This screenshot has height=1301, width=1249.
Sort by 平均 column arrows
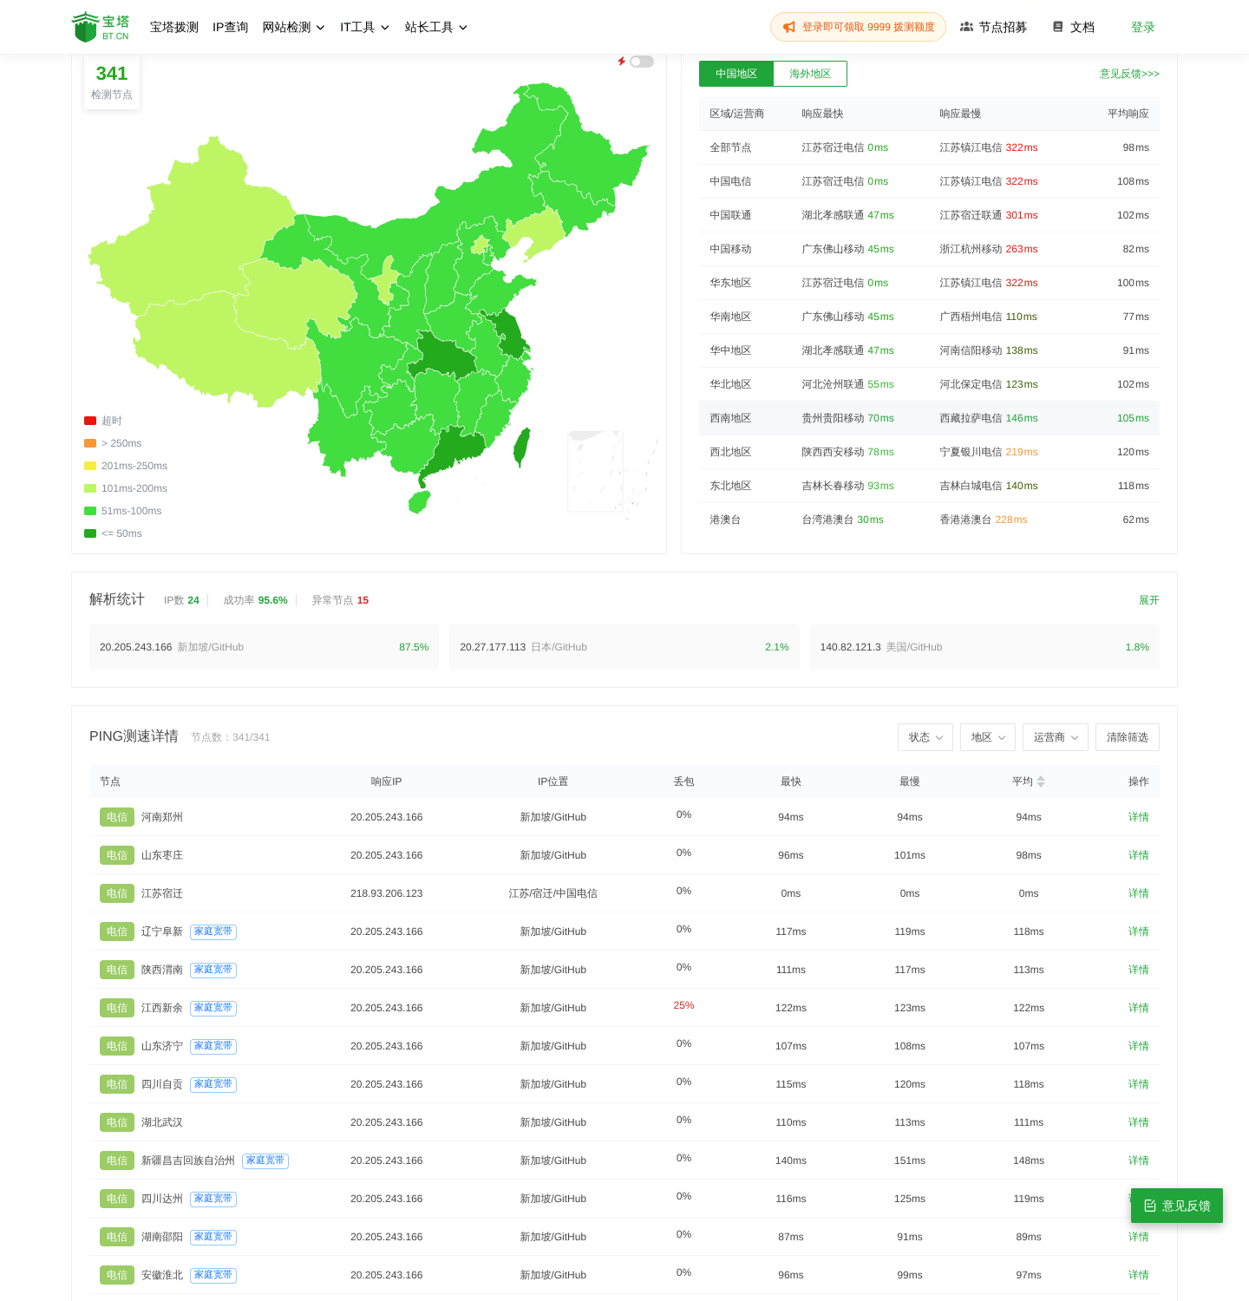pos(1041,781)
